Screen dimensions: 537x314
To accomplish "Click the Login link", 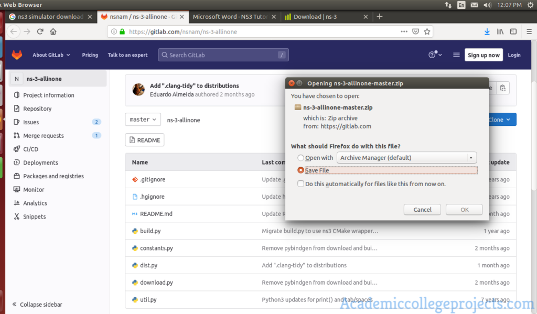I will (x=514, y=55).
